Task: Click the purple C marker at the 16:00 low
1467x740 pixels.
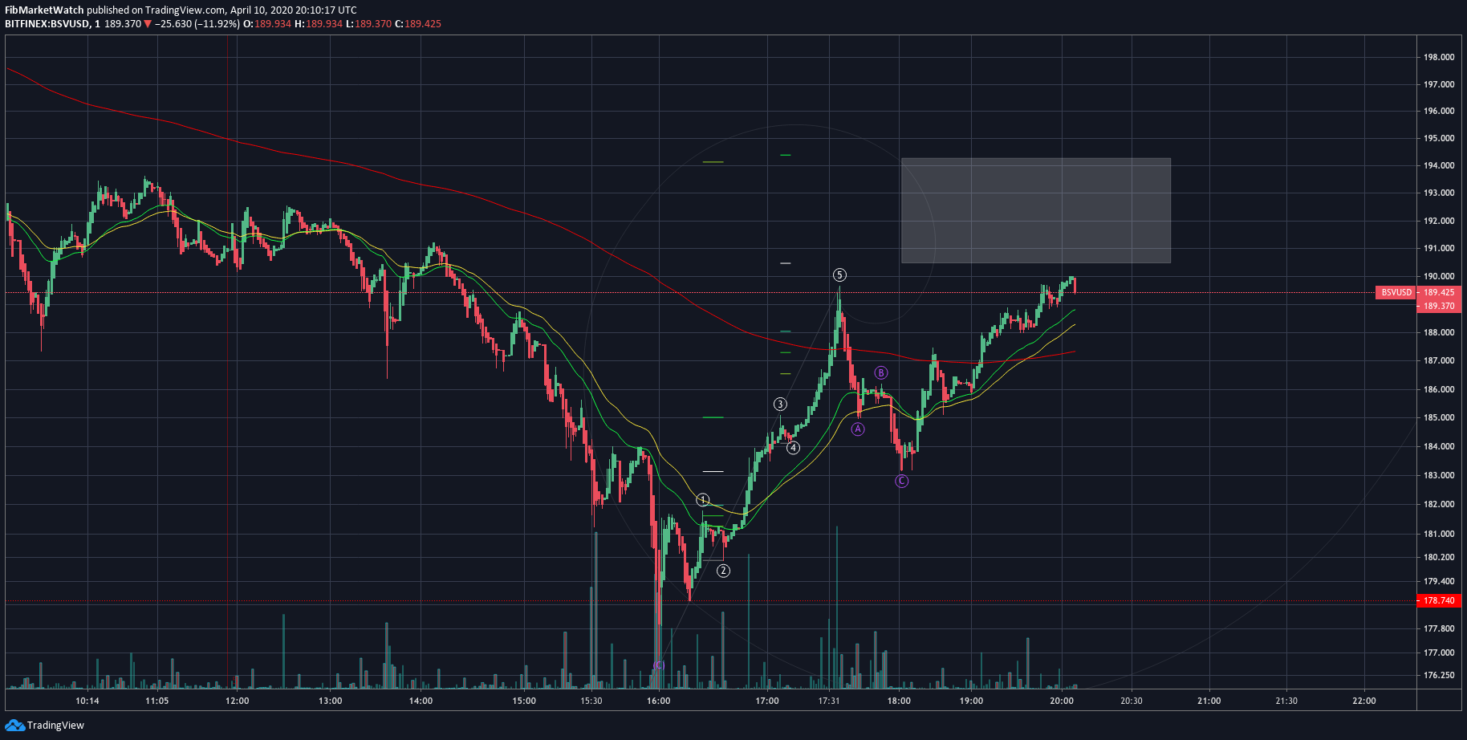Action: (x=658, y=665)
